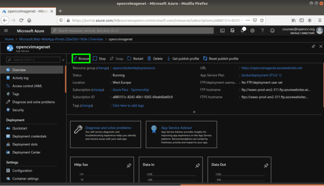Open the Microsoft.Web-WebApp-Portal overview breadcrumb
324x186 pixels.
click(61, 39)
